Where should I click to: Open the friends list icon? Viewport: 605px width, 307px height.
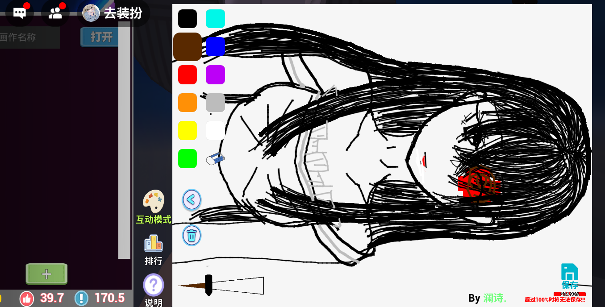(x=55, y=13)
